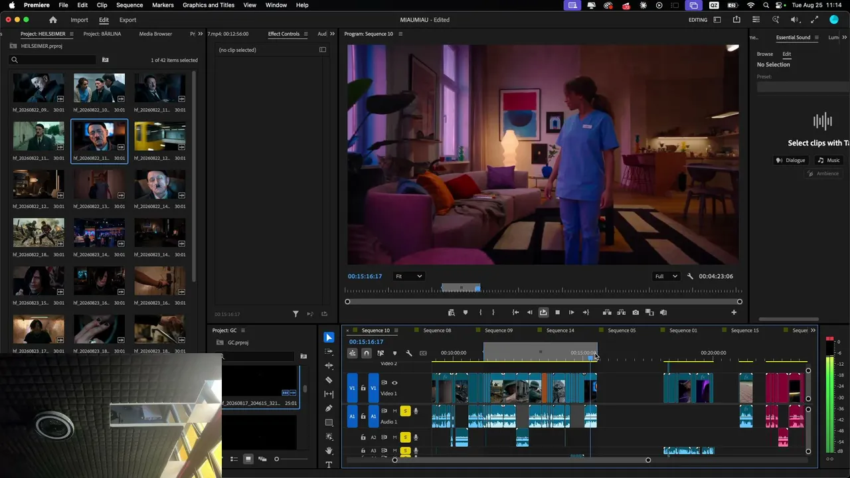
Task: Select the Slip tool
Action: pos(329,394)
